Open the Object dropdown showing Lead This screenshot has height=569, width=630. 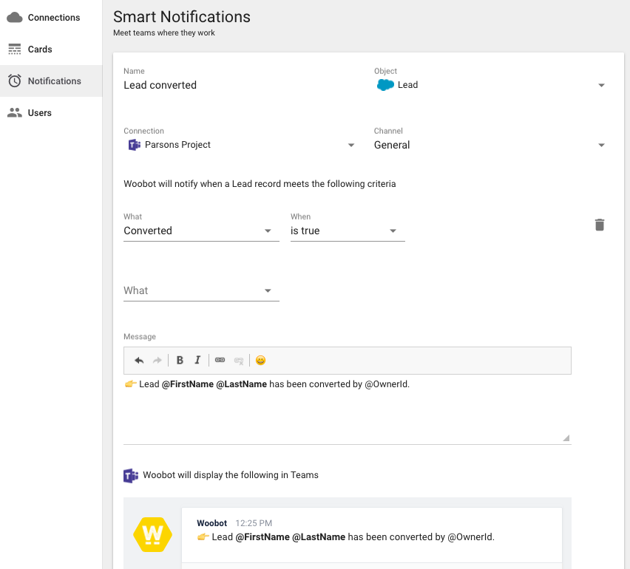pos(490,85)
